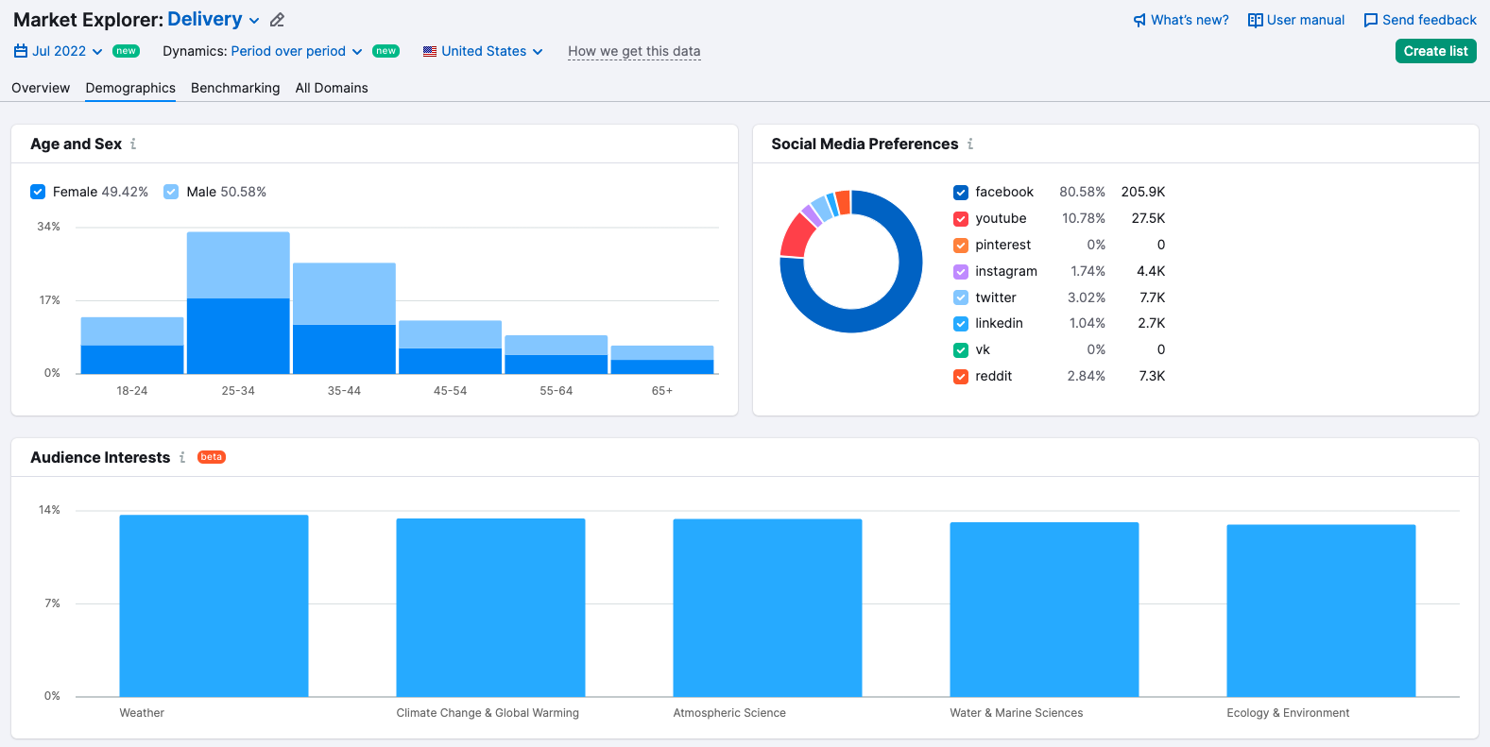Open info tooltip for Social Media Preferences
The image size is (1490, 747).
pos(970,144)
